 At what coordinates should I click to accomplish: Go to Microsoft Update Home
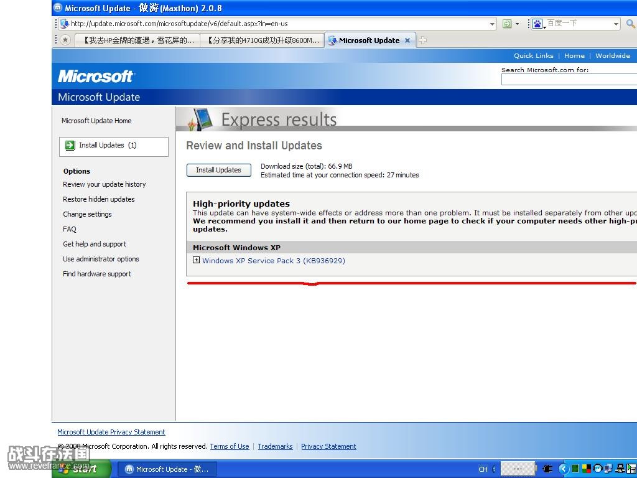(x=96, y=121)
